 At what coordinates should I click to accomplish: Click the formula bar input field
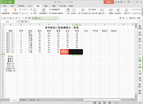pyautogui.click(x=83, y=22)
